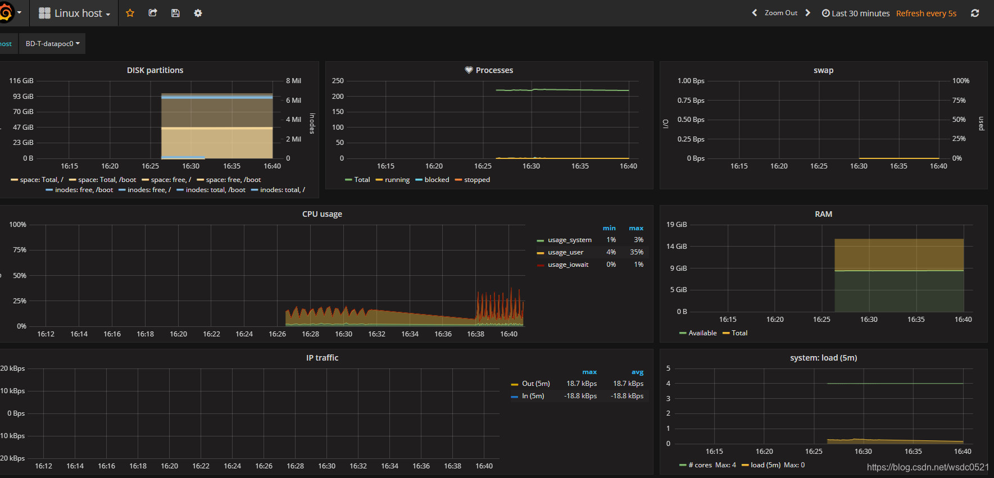Toggle the stopped series in Processes legend
The width and height of the screenshot is (994, 478).
coord(477,180)
